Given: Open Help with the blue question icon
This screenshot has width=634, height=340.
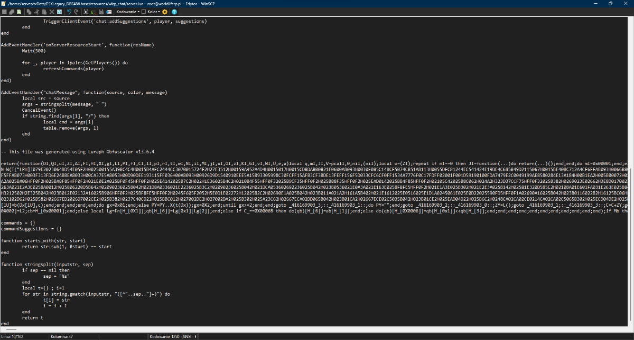Looking at the screenshot, I should pos(174,12).
